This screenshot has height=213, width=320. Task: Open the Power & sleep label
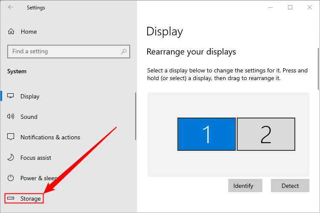pyautogui.click(x=39, y=178)
